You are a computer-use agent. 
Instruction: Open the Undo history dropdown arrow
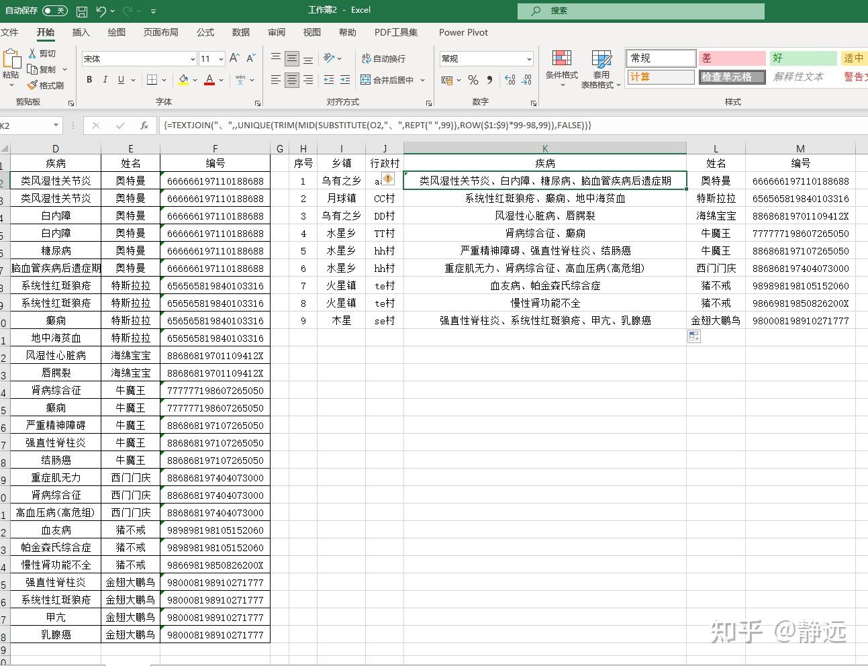click(x=112, y=11)
